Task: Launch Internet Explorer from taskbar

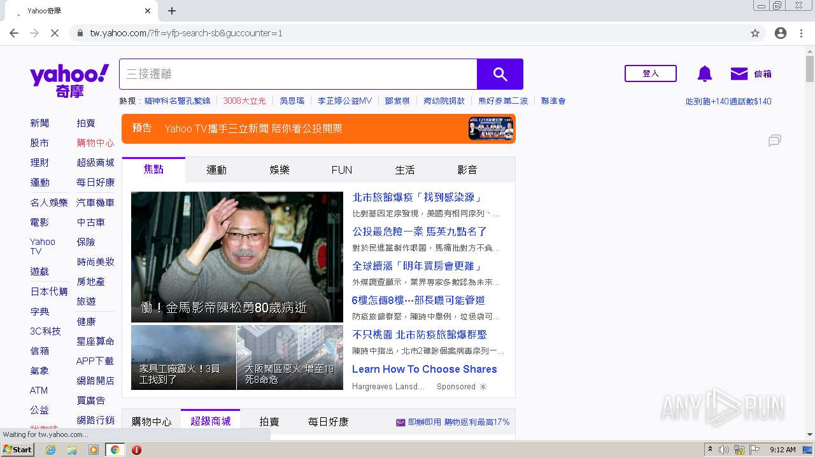Action: click(50, 450)
